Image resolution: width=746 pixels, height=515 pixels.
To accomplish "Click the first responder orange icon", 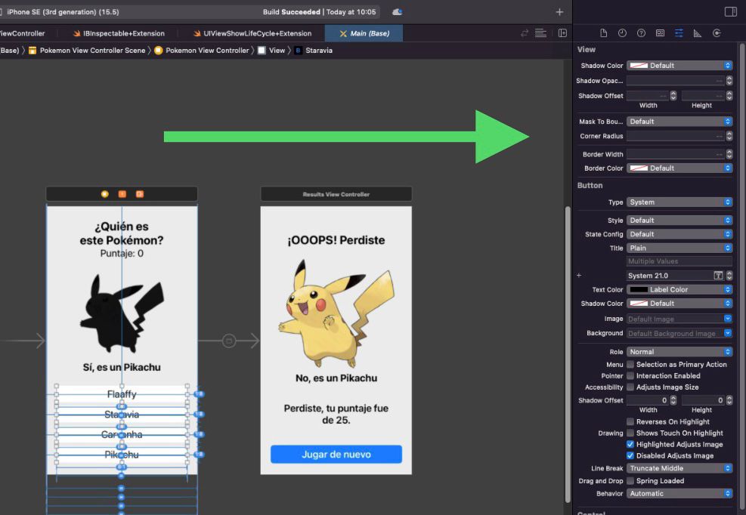I will point(122,194).
